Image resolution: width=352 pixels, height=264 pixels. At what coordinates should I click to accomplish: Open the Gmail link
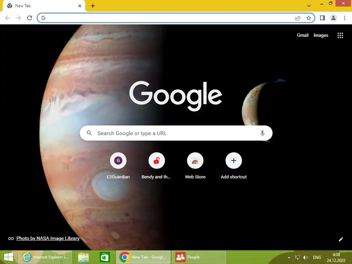[x=302, y=35]
